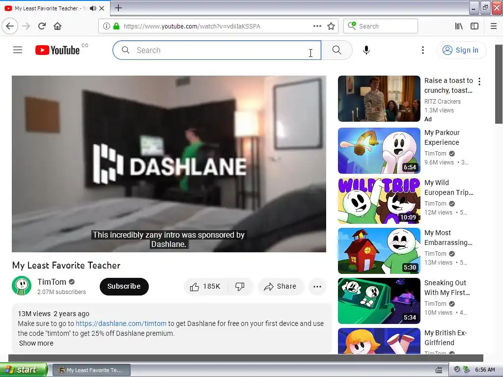This screenshot has width=503, height=377.
Task: Search with your voice microphone icon
Action: pyautogui.click(x=366, y=50)
